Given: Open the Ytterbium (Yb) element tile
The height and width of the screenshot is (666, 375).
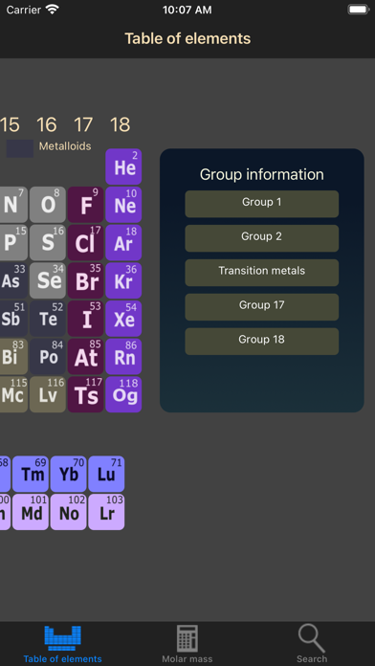Looking at the screenshot, I should [68, 474].
